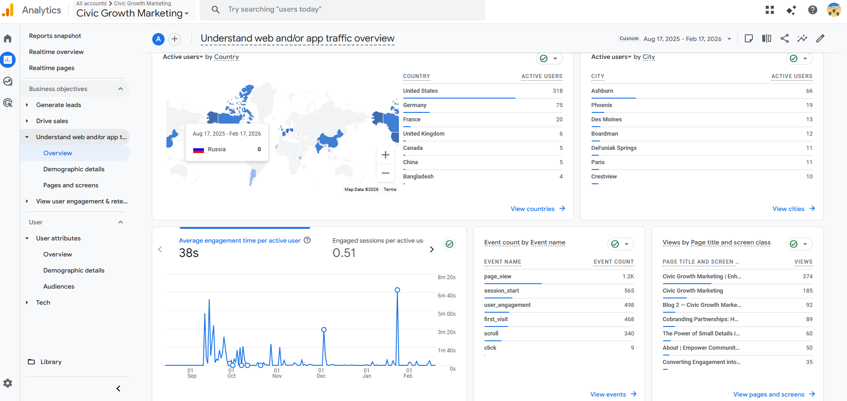This screenshot has height=401, width=847.
Task: Click help icon beside average engagement time
Action: coord(307,240)
